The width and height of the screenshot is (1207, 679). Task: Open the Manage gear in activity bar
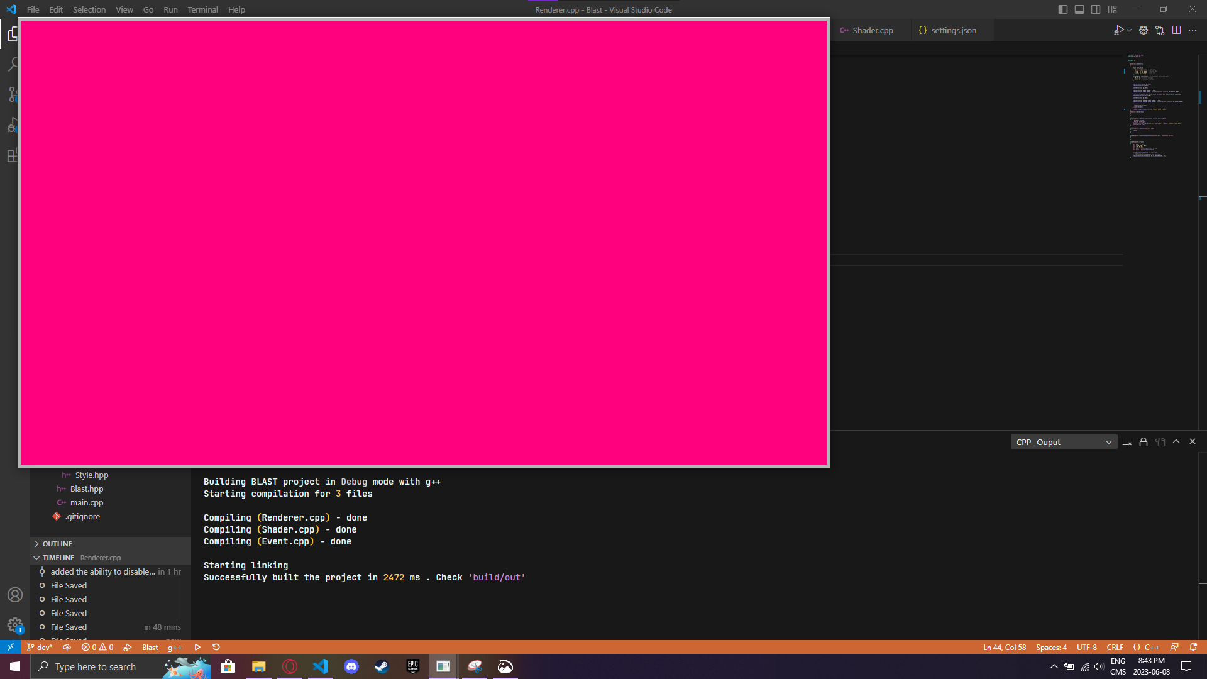coord(15,625)
